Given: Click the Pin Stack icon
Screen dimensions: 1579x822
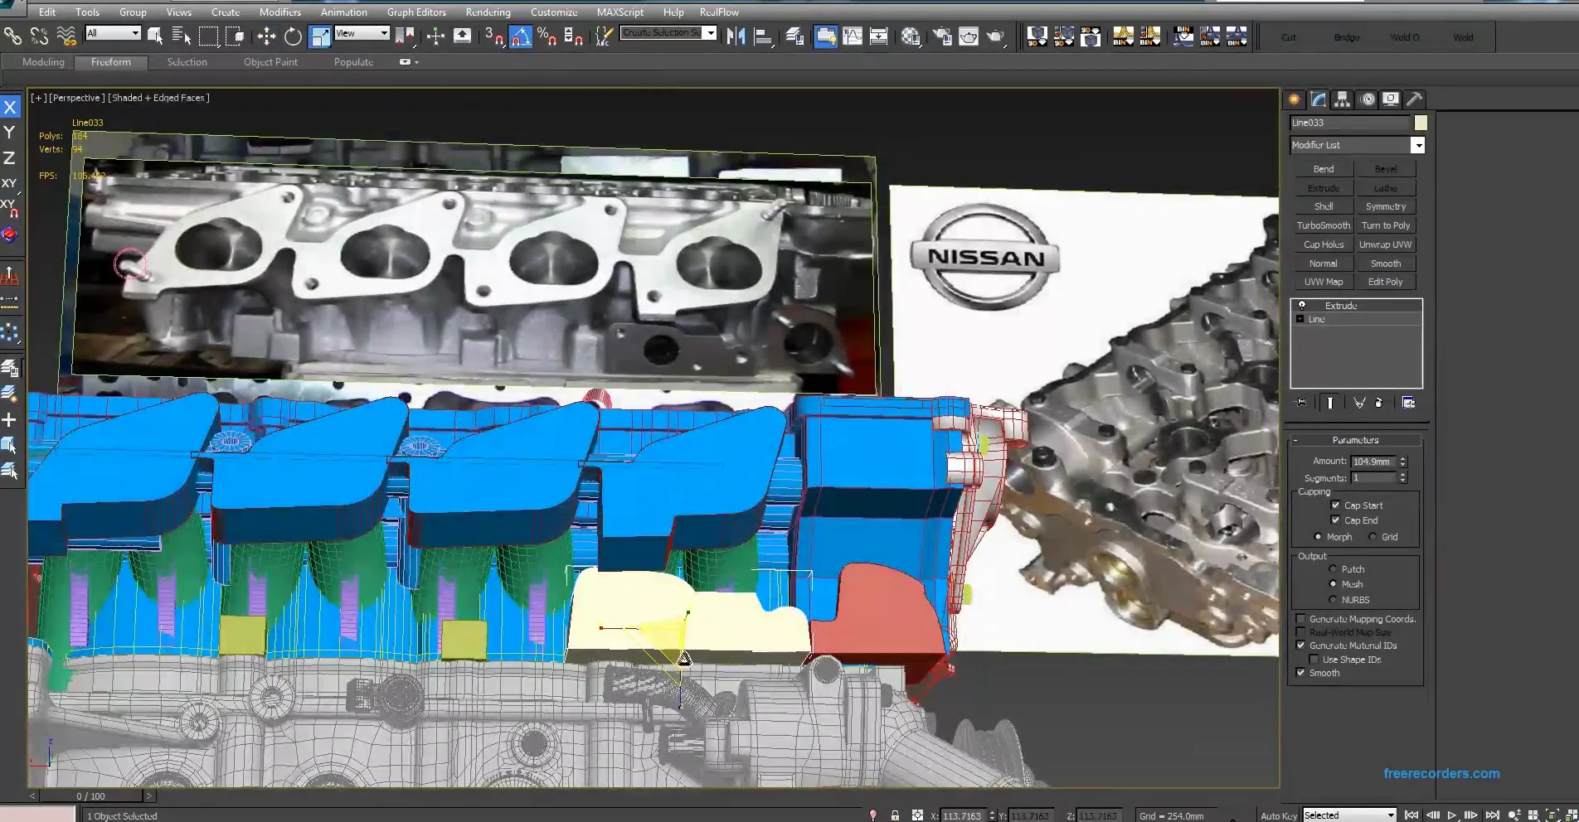Looking at the screenshot, I should coord(1302,402).
